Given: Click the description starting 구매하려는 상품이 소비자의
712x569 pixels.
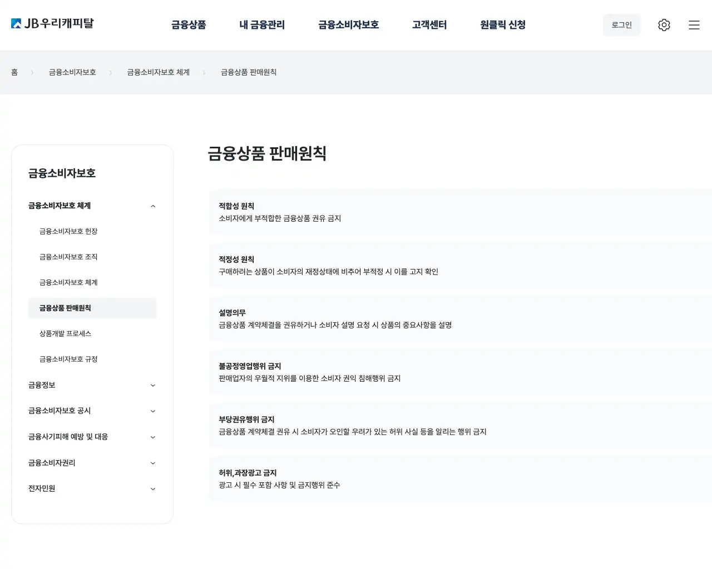Looking at the screenshot, I should pyautogui.click(x=328, y=272).
